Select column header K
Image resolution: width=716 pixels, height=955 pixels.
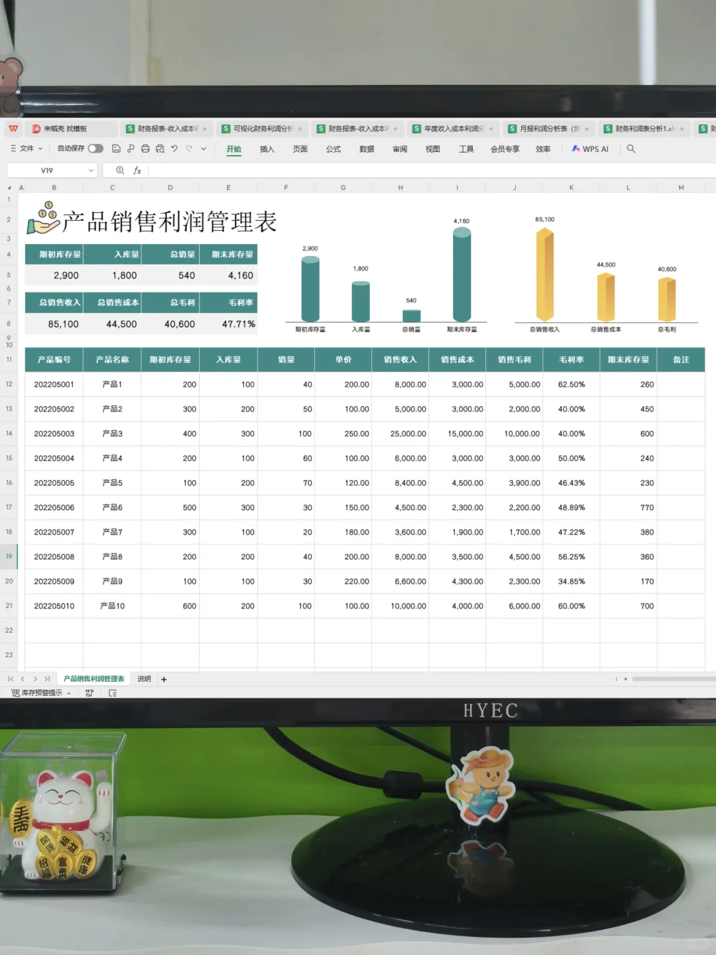[x=571, y=188]
